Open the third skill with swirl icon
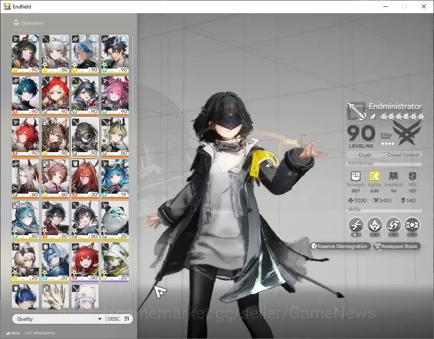 pos(393,225)
